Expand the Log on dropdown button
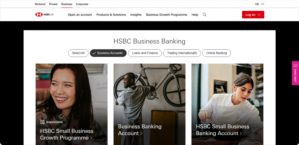299x145 pixels. point(253,15)
